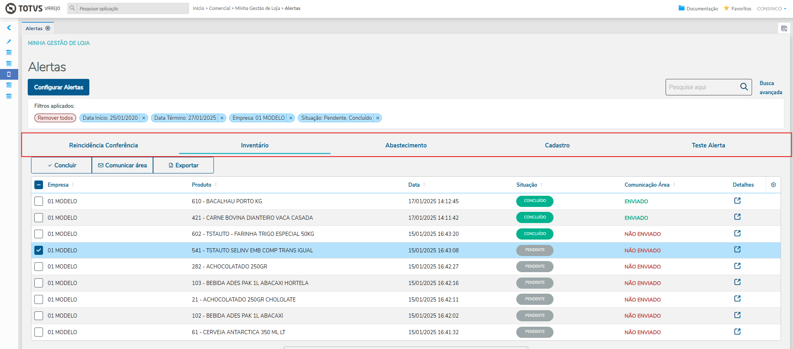Click the ENVIADO status for BACALHAU PORTO KG
This screenshot has height=349, width=793.
pos(636,202)
